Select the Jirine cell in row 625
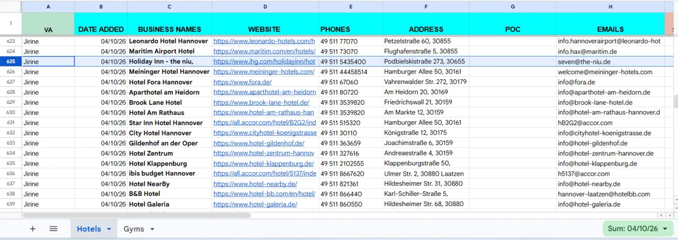This screenshot has width=678, height=240. point(48,62)
